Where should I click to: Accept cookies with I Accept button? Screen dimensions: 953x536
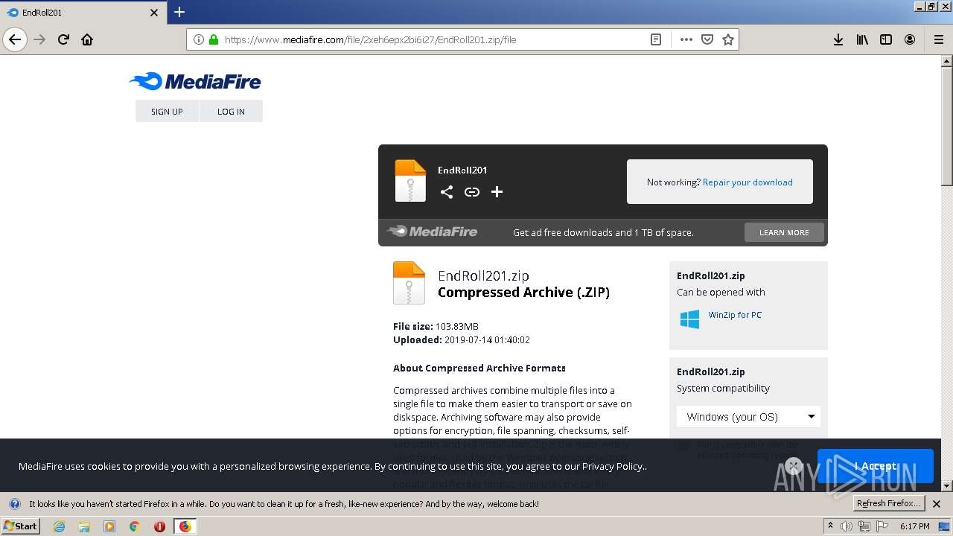[875, 466]
